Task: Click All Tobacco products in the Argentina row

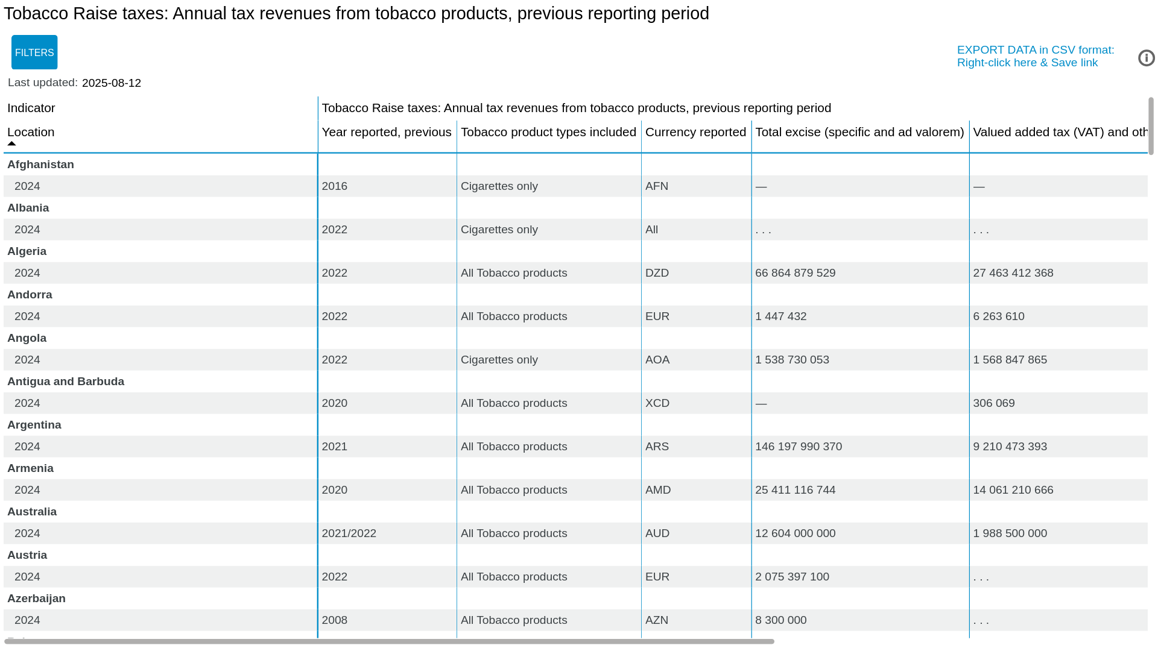Action: tap(514, 447)
